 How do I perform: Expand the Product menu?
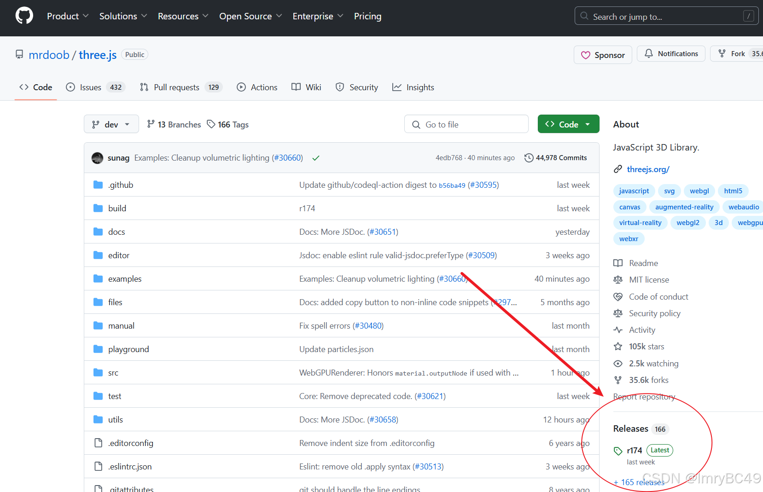(67, 16)
